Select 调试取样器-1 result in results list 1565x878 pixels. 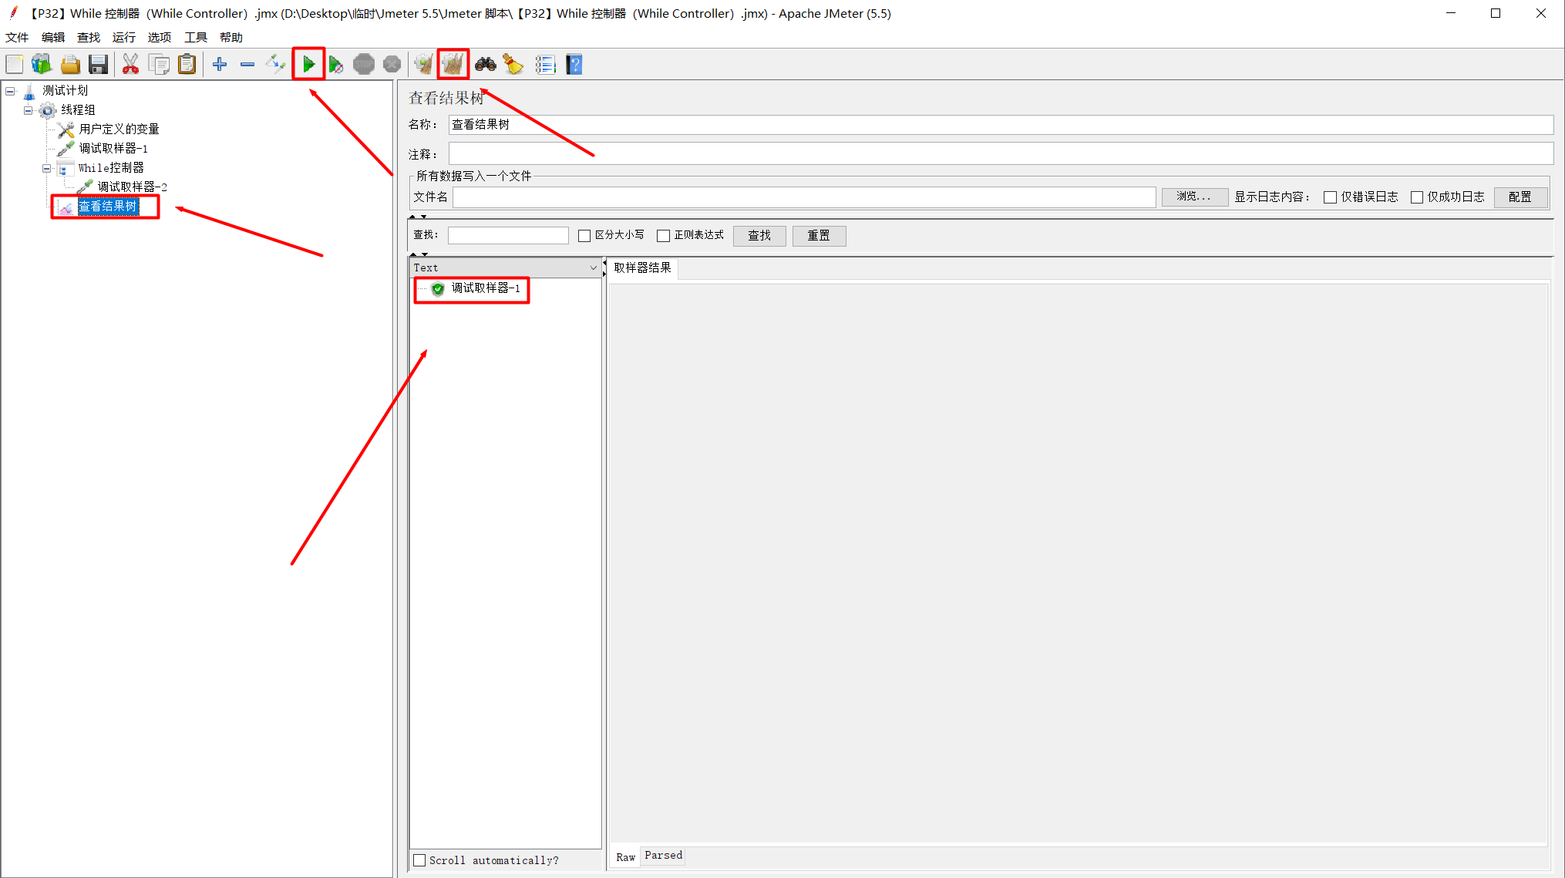[x=485, y=288]
